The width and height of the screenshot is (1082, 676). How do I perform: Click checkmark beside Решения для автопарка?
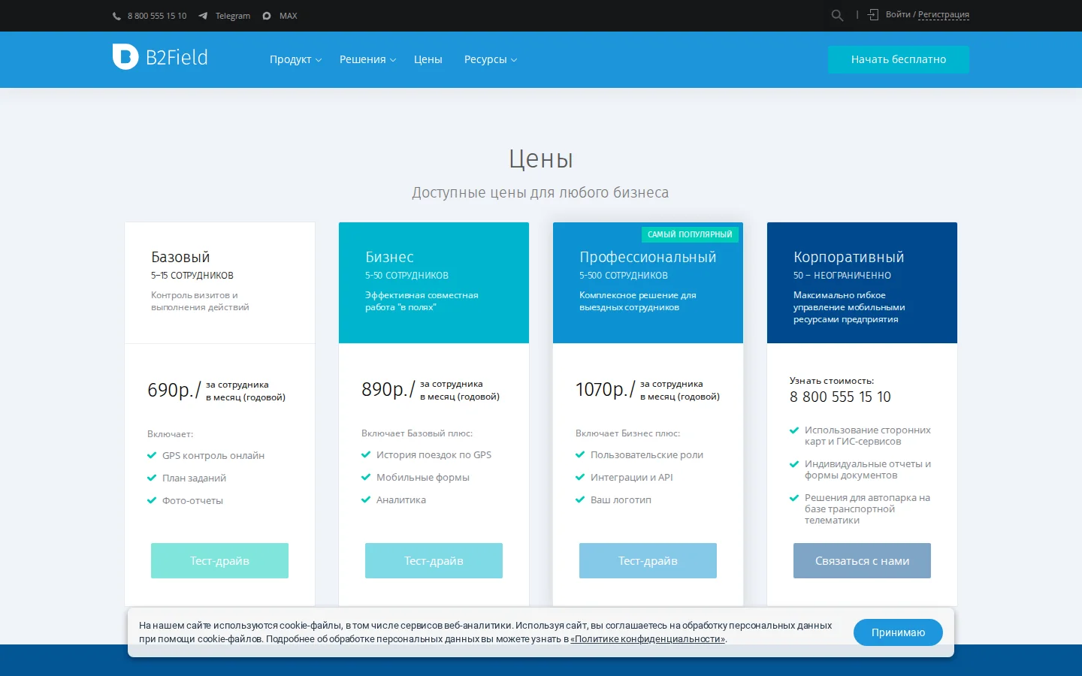(794, 498)
